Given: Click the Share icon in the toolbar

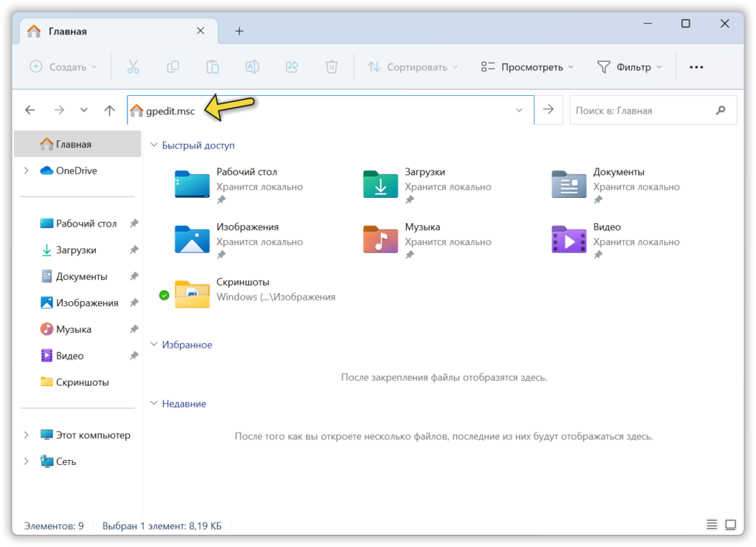Looking at the screenshot, I should (x=292, y=66).
